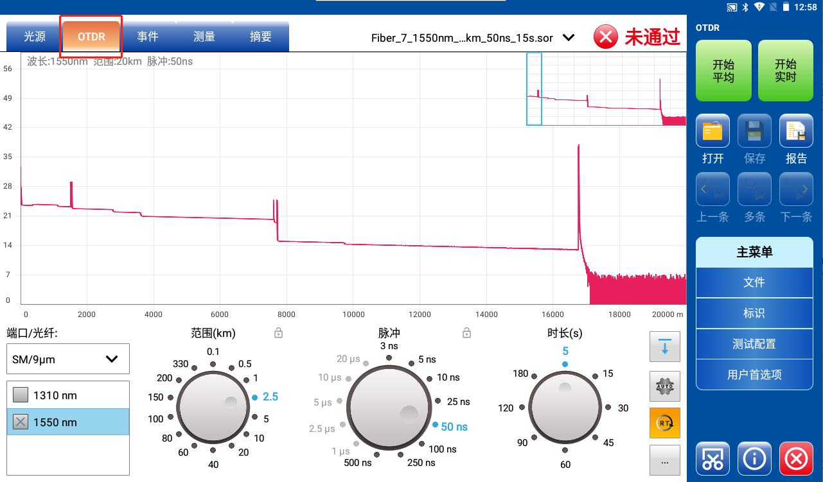Enable the 1310 nm wavelength checkbox
The image size is (823, 482).
point(21,395)
